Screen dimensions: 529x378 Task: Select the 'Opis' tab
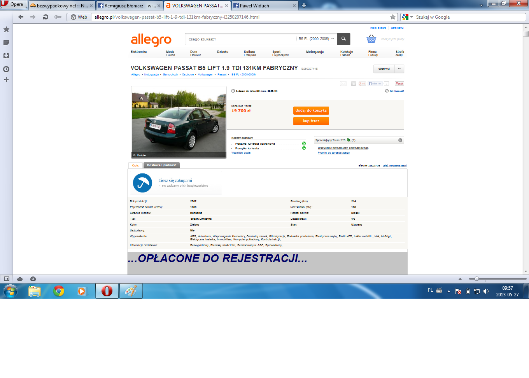pyautogui.click(x=135, y=165)
